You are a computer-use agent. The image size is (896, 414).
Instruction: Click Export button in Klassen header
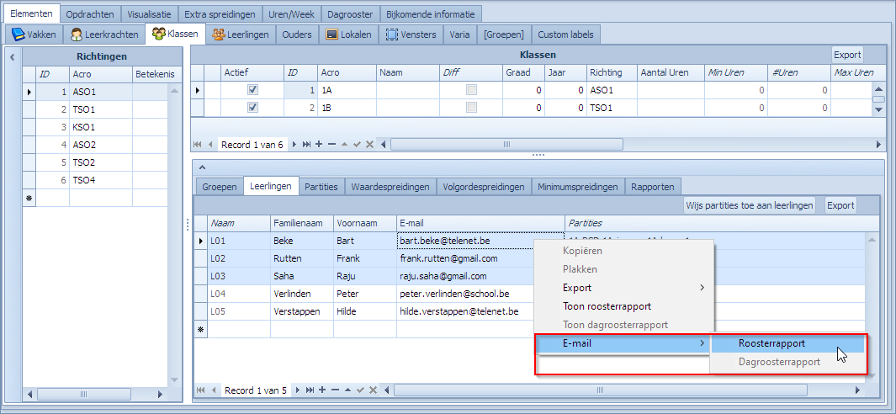pos(847,55)
